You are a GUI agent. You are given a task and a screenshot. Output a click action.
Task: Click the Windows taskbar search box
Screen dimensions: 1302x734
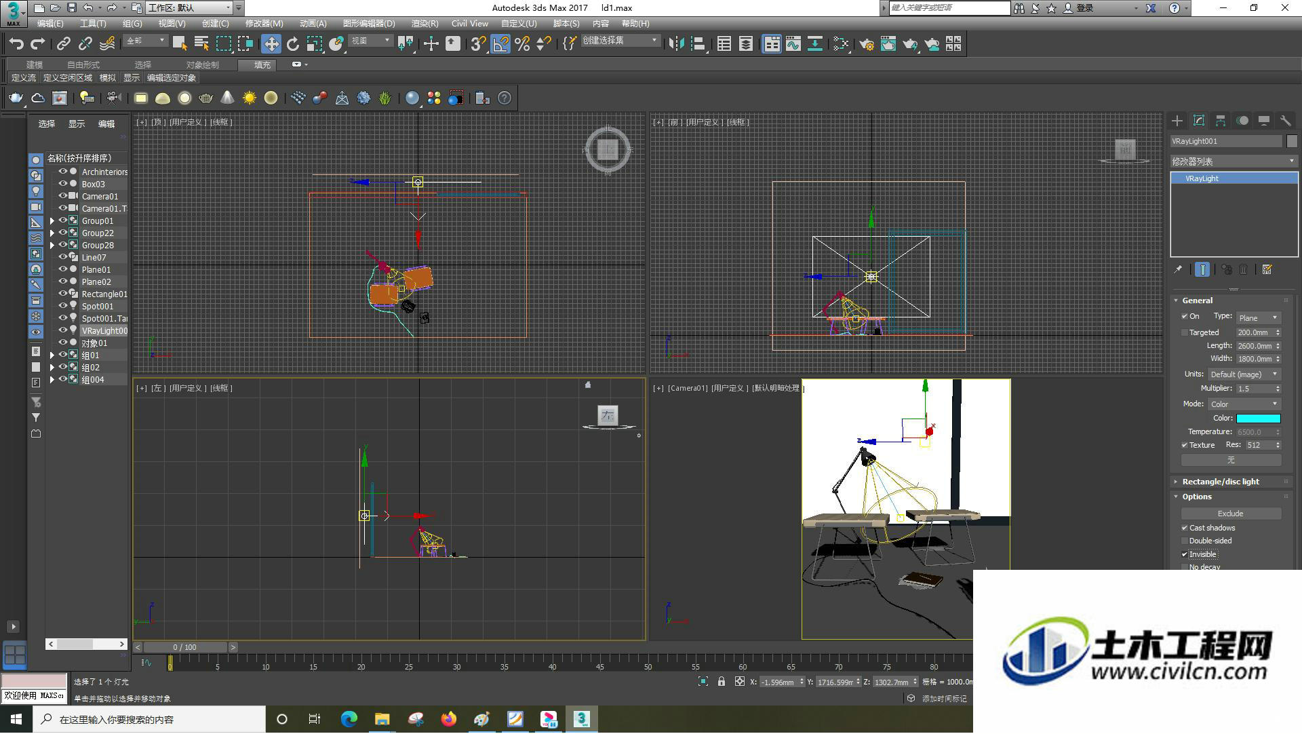coord(149,720)
